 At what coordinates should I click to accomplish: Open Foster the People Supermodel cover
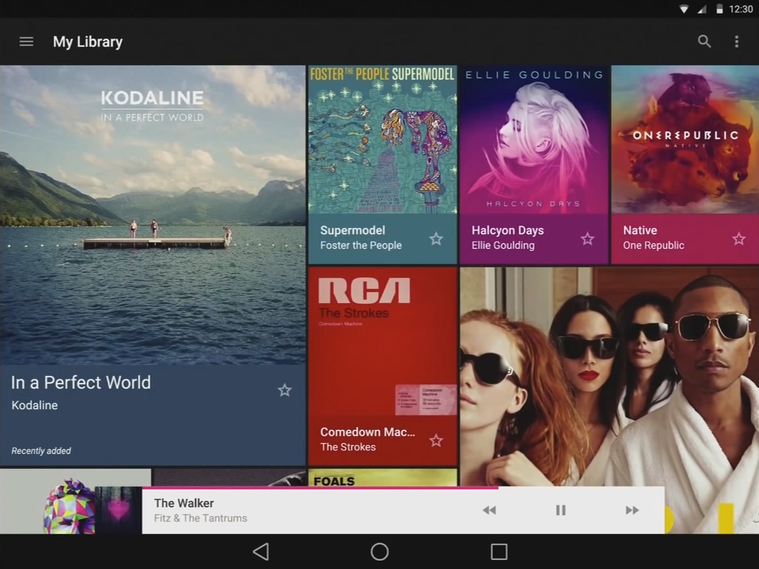click(x=383, y=139)
